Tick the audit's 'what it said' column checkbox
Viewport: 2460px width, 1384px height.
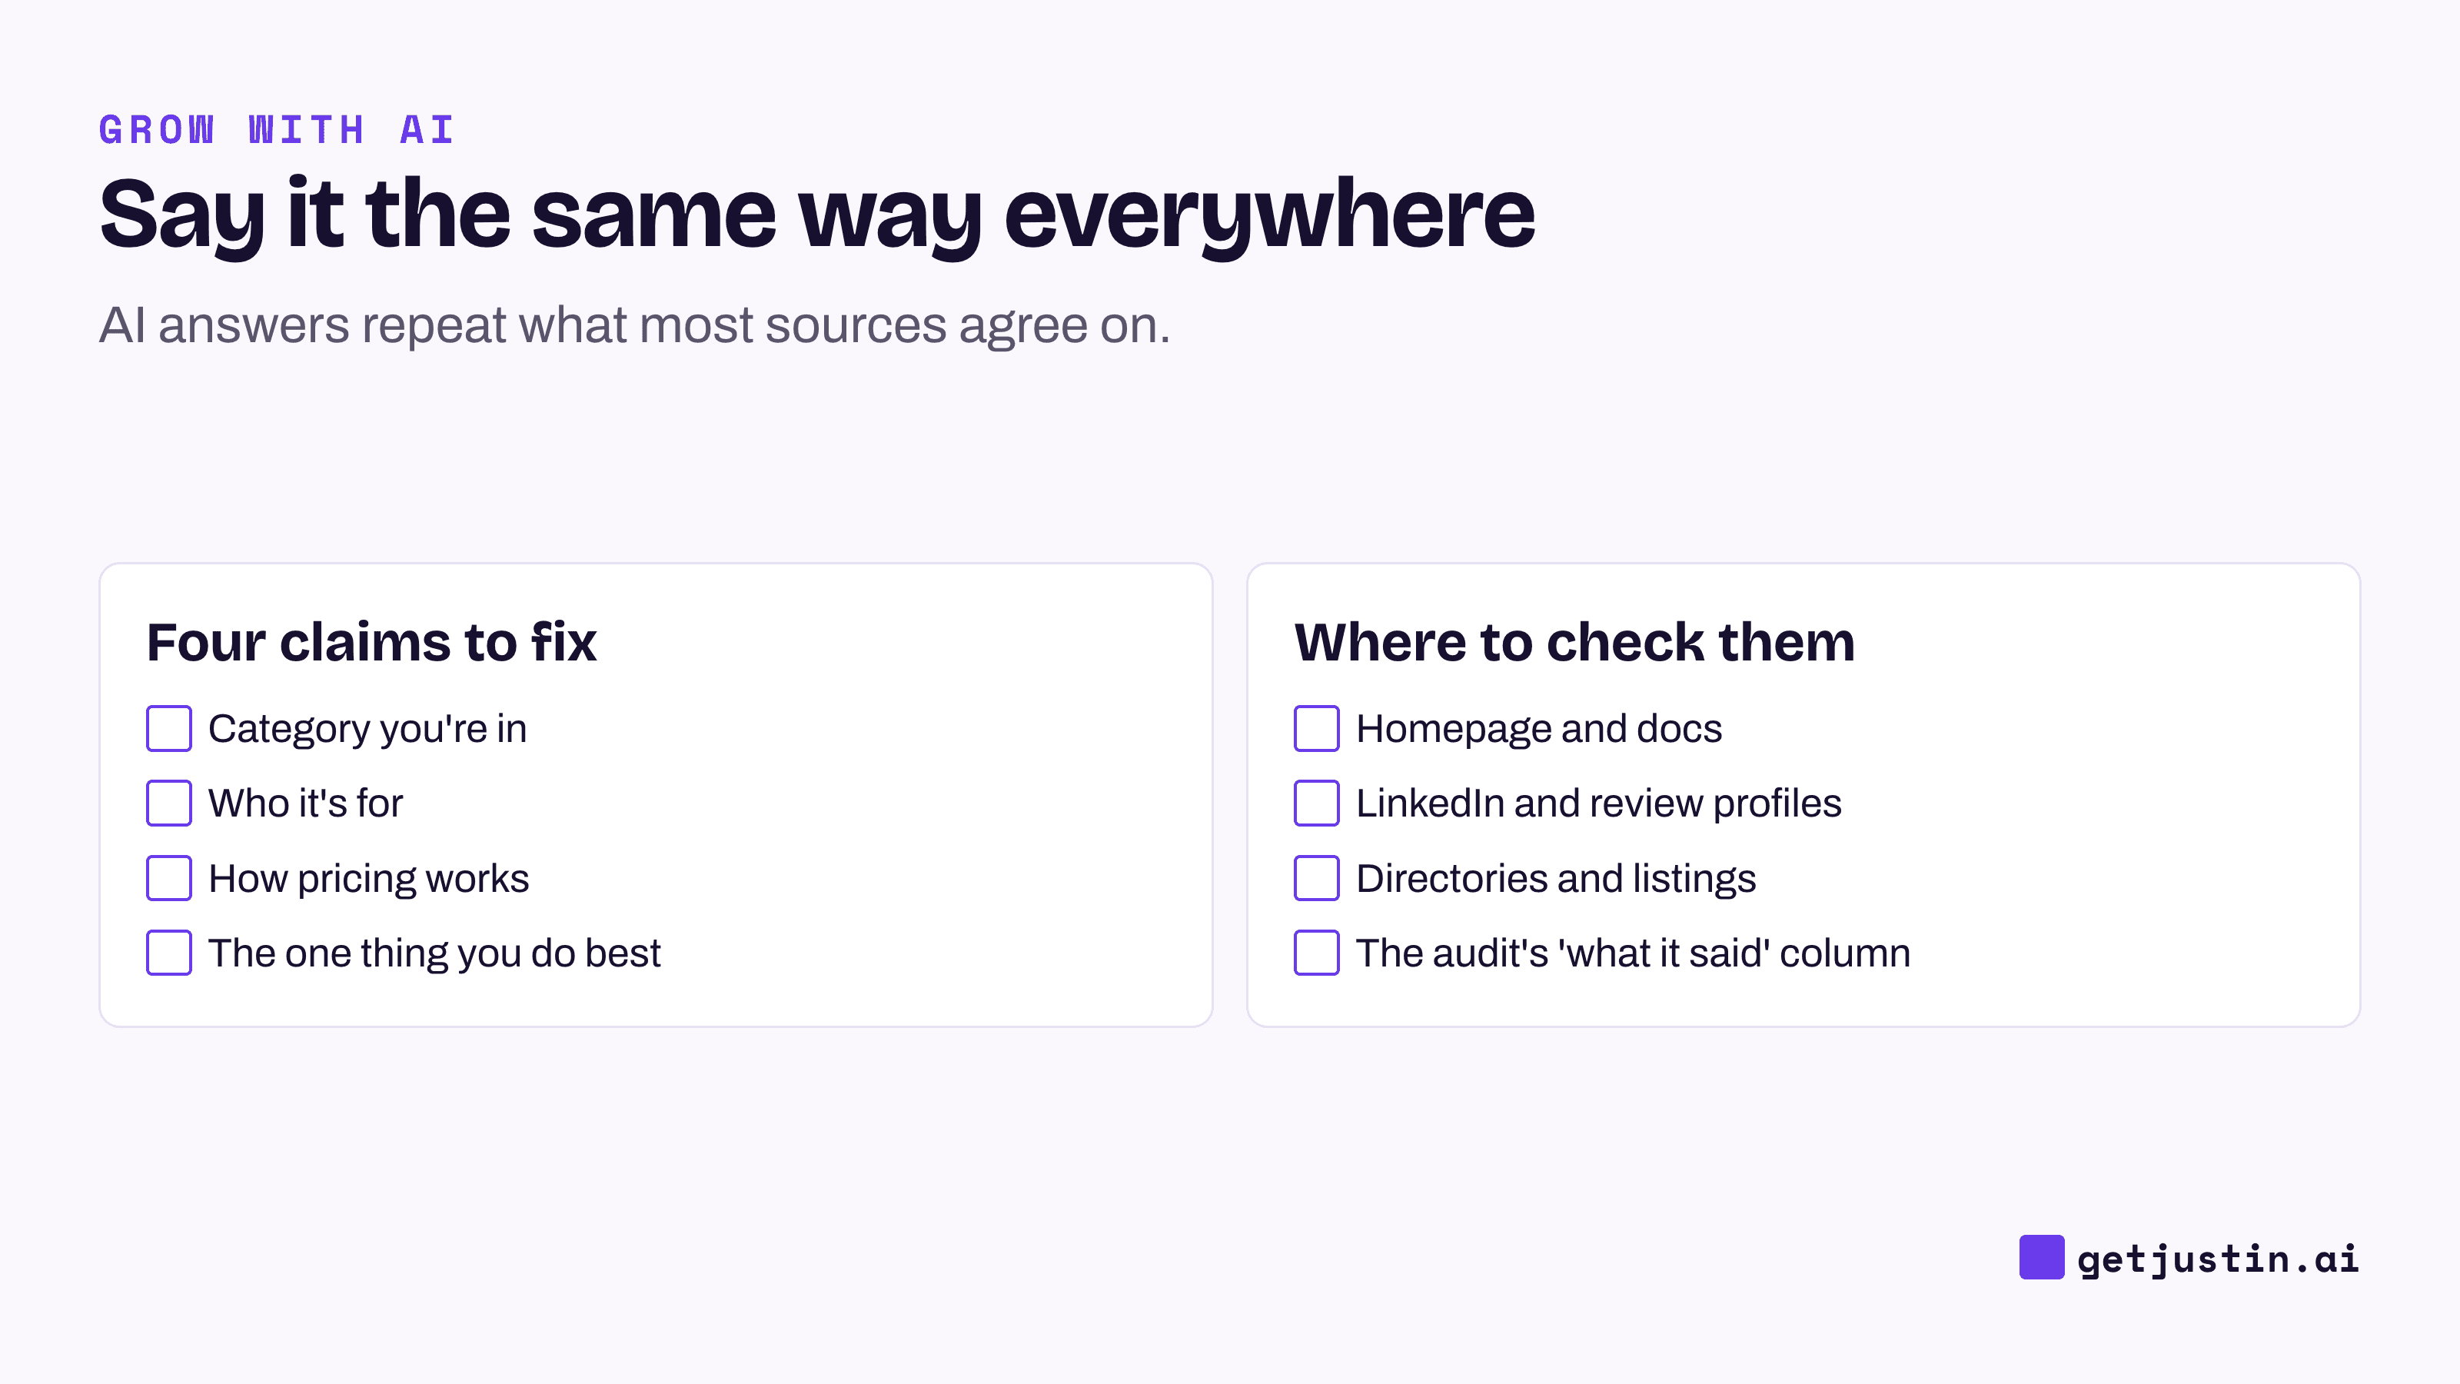1317,953
